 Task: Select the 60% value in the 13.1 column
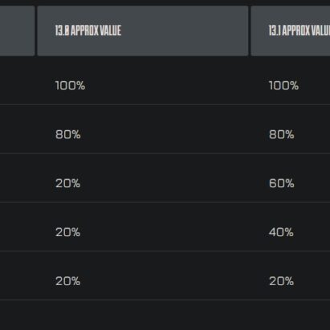click(x=282, y=183)
